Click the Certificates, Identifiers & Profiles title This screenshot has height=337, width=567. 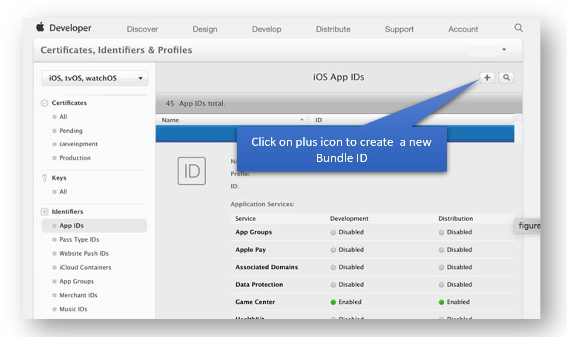click(x=116, y=50)
